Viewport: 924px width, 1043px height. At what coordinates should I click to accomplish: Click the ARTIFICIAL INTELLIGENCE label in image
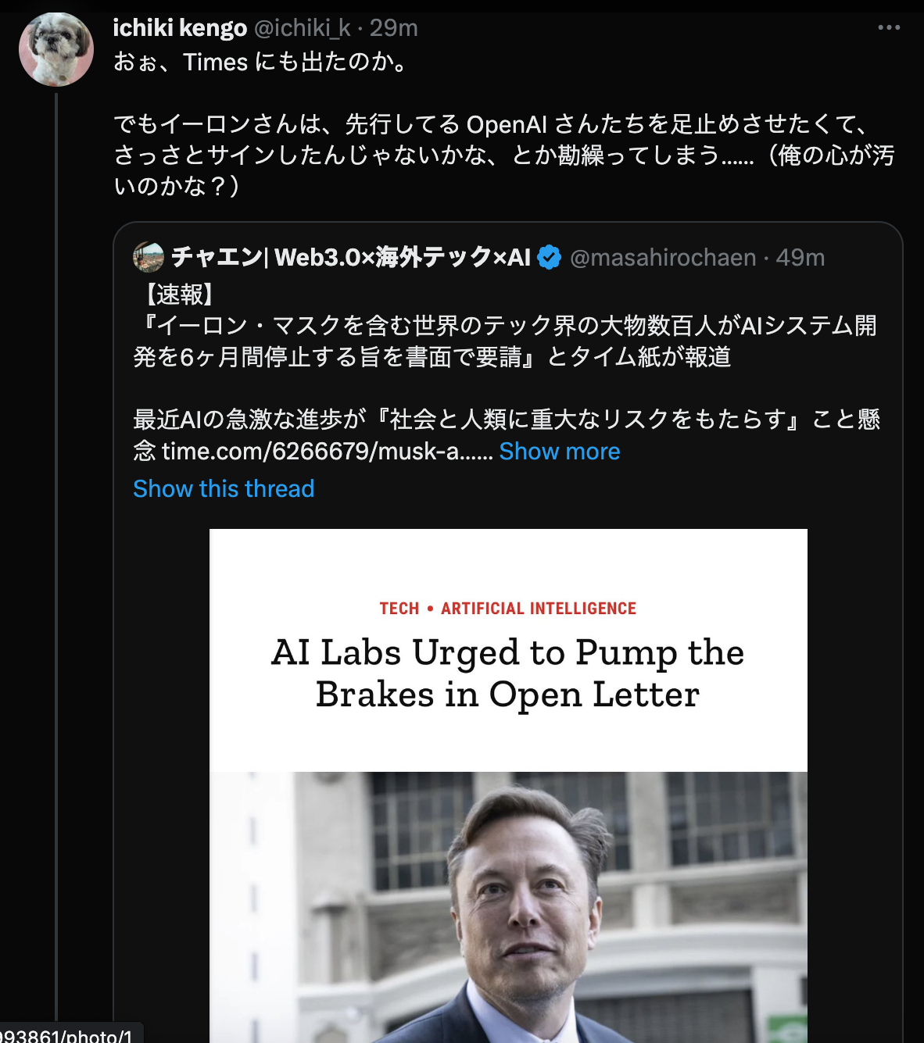click(x=539, y=609)
